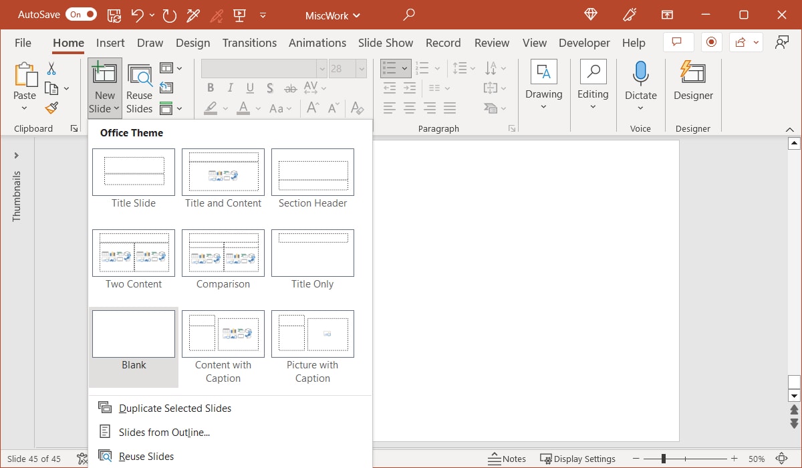The image size is (802, 468).
Task: Toggle AutoSave off
Action: [x=80, y=13]
